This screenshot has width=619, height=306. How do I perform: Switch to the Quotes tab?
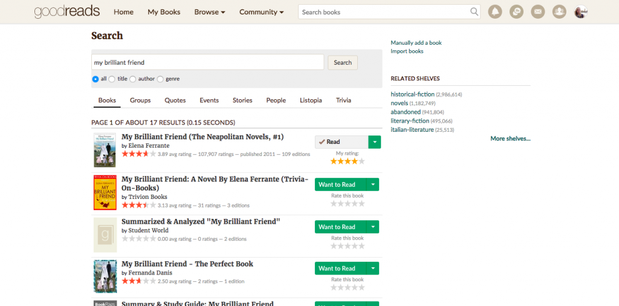point(175,100)
